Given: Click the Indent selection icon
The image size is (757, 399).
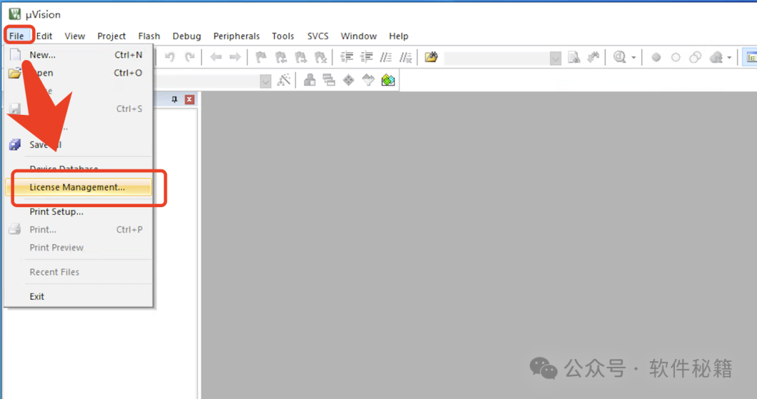Looking at the screenshot, I should pos(346,57).
